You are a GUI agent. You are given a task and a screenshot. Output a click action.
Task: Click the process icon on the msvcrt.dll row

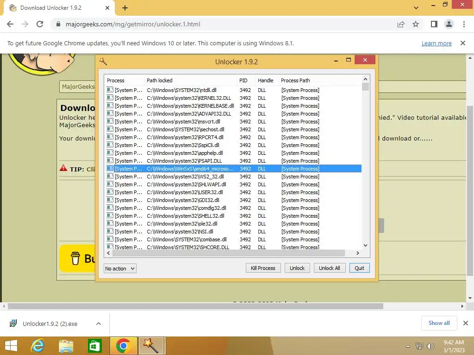point(110,121)
